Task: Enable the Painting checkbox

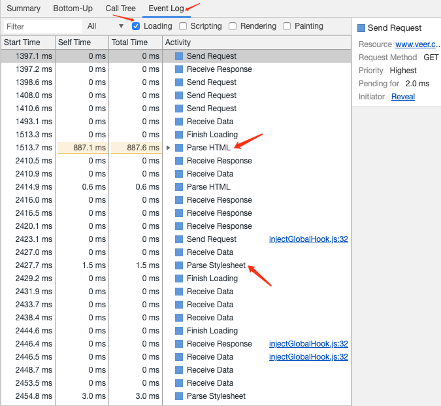Action: pos(287,26)
